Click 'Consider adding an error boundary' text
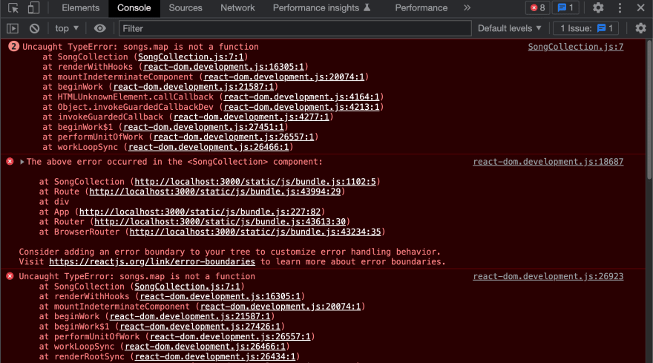 [230, 252]
